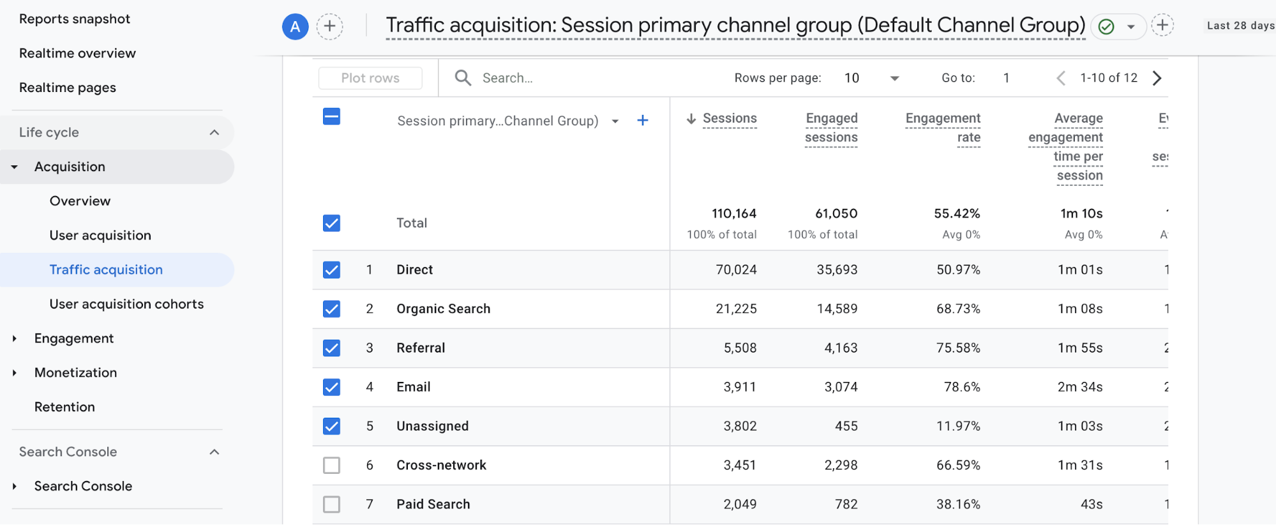The image size is (1276, 525).
Task: Go to the previous page of rows
Action: pyautogui.click(x=1061, y=78)
